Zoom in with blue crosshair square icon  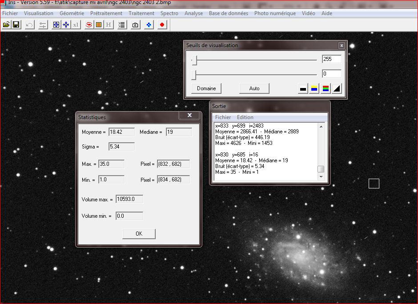coord(56,25)
